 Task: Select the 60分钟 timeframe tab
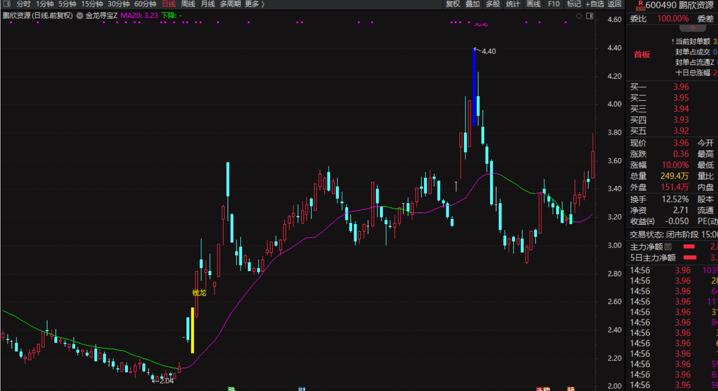coord(145,4)
